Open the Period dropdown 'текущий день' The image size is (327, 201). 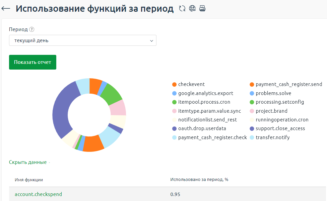tap(82, 40)
